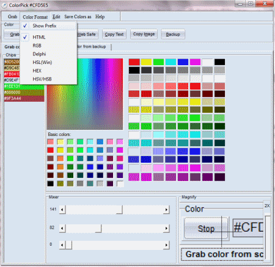
Task: Pick the magenta swatch in the large palette's first row
Action: (x=195, y=62)
